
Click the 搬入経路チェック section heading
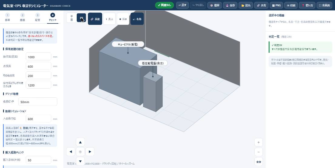[15, 153]
